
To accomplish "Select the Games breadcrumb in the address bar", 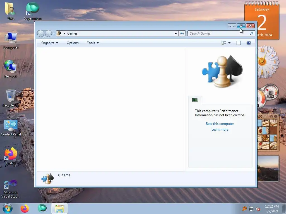I will pos(72,33).
